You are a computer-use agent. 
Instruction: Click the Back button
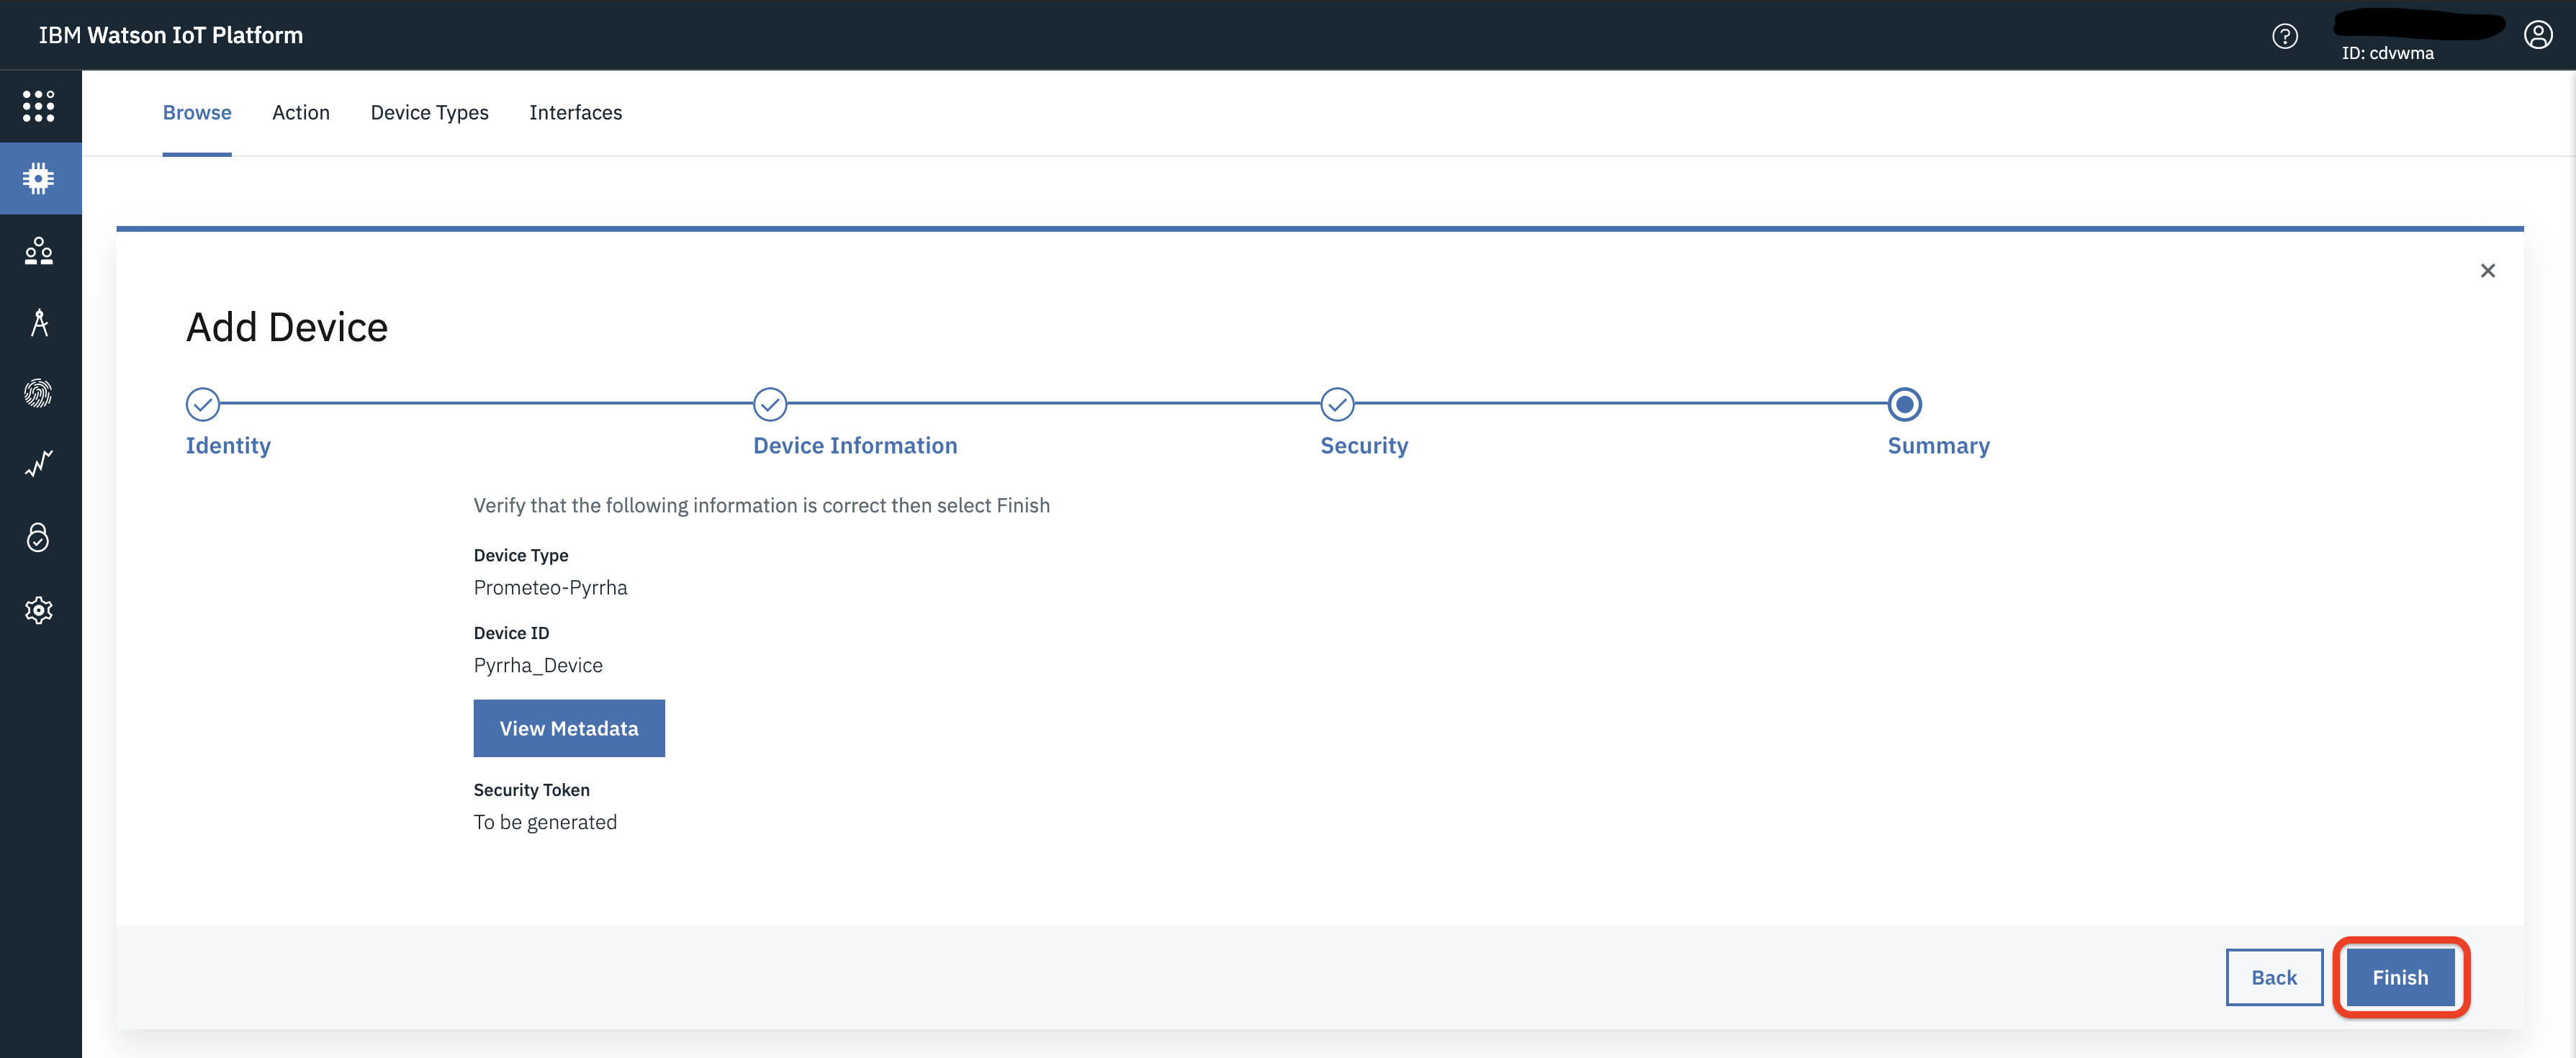(x=2274, y=977)
